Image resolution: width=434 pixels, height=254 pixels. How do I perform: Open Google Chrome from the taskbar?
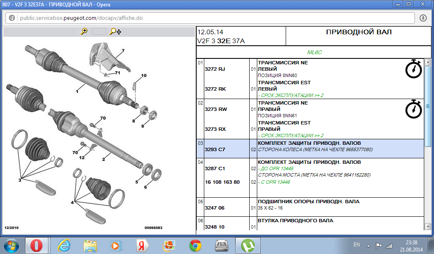[195, 245]
